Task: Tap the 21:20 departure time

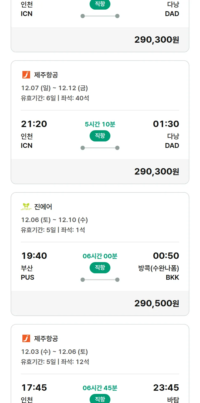Action: click(x=34, y=124)
